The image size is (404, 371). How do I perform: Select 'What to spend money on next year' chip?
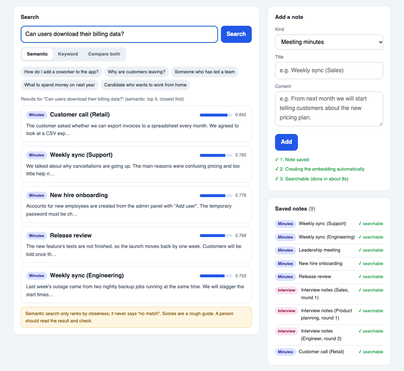click(x=60, y=85)
